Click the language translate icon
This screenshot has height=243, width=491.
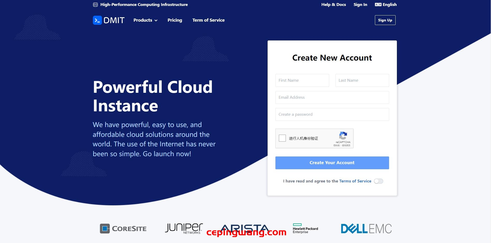tap(378, 5)
